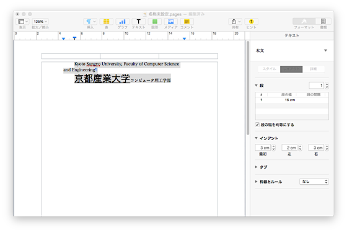
Task: Click the text 京都産業大学
Action: 102,78
